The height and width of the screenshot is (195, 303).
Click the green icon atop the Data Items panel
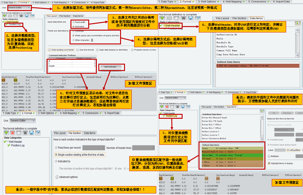tap(298, 23)
